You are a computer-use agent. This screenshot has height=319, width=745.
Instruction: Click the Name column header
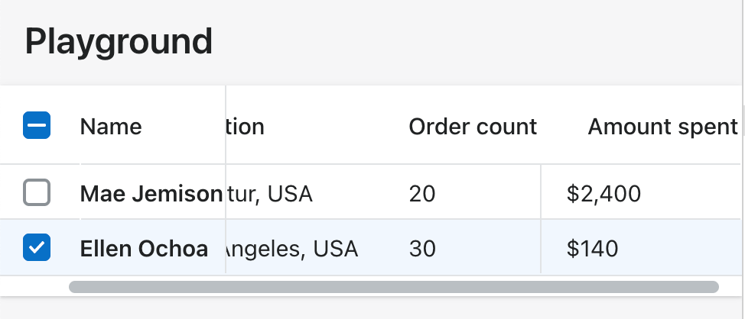(x=111, y=126)
